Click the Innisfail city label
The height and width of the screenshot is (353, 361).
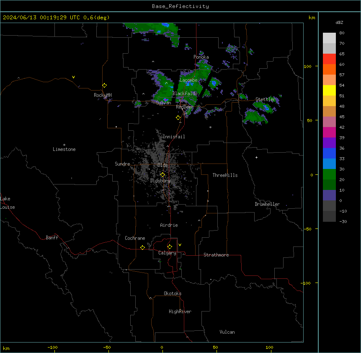pos(174,137)
